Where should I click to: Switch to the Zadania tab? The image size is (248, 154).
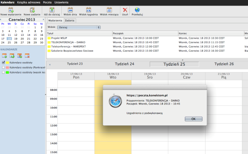point(70,21)
